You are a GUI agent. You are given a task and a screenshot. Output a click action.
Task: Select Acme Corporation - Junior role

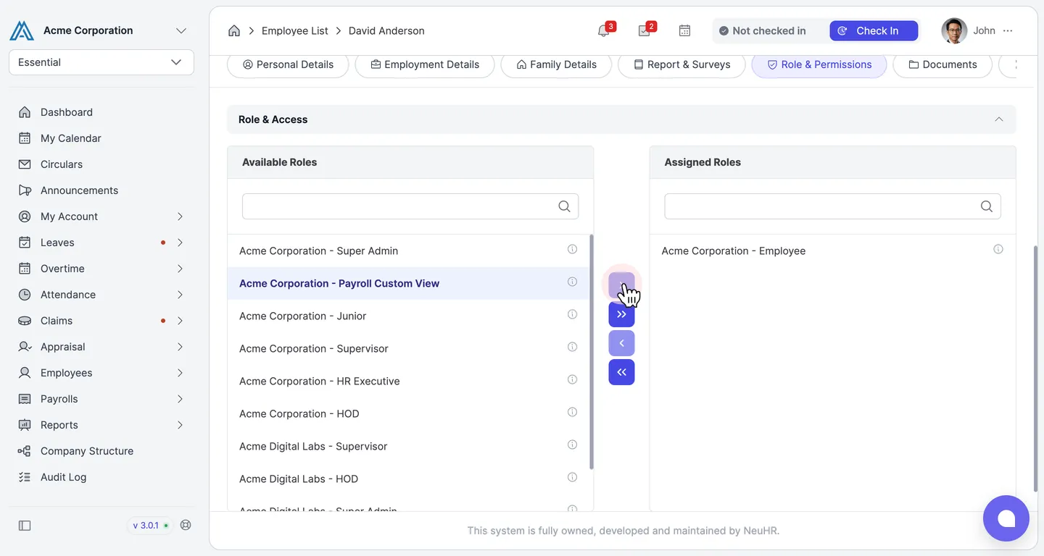408,316
